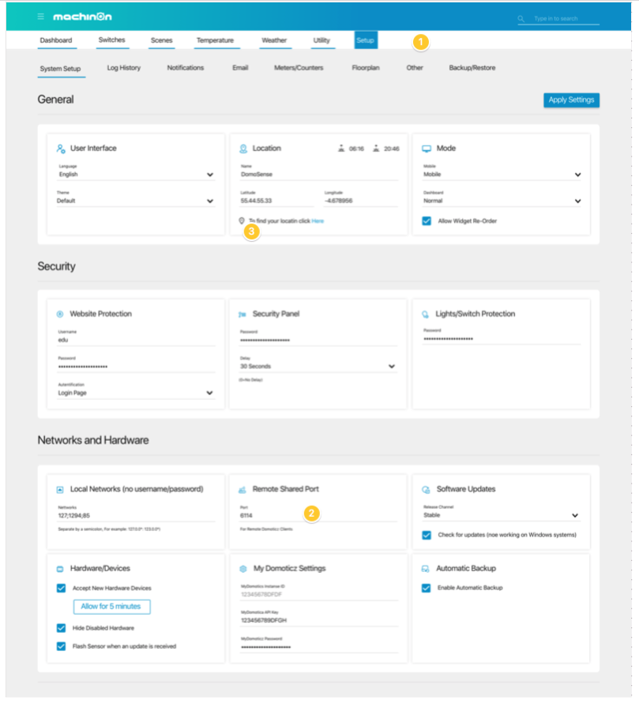Click the User Interface panel icon

61,149
